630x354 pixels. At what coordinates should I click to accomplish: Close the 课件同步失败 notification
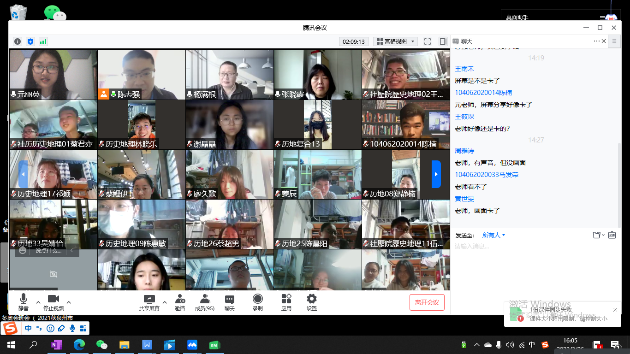[615, 310]
